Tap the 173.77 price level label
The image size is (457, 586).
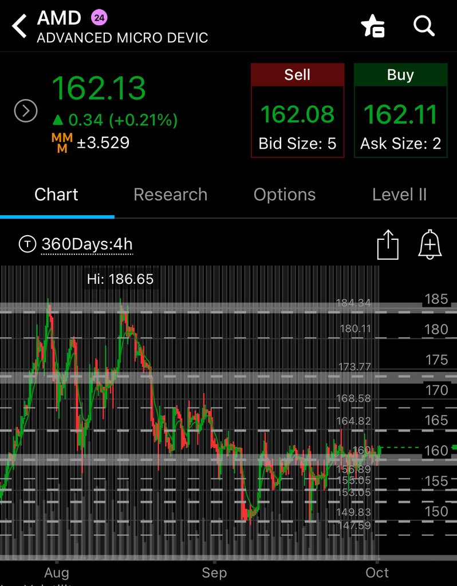tap(354, 367)
